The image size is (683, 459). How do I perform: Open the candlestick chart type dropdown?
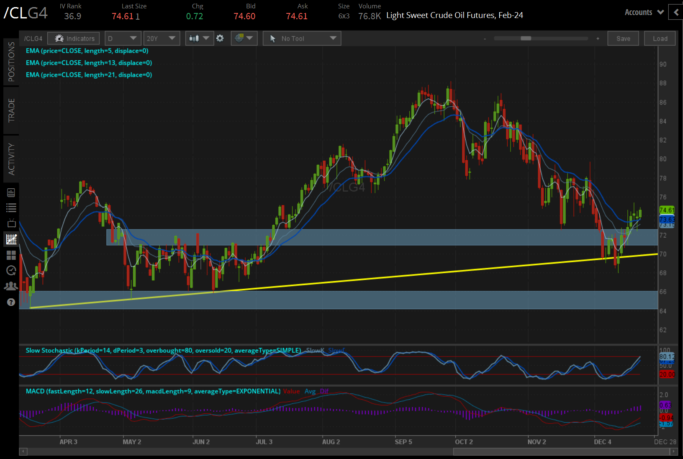tap(199, 38)
